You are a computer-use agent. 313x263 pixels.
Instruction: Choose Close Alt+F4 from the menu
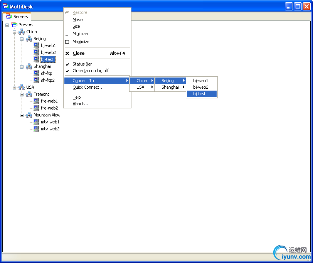98,53
